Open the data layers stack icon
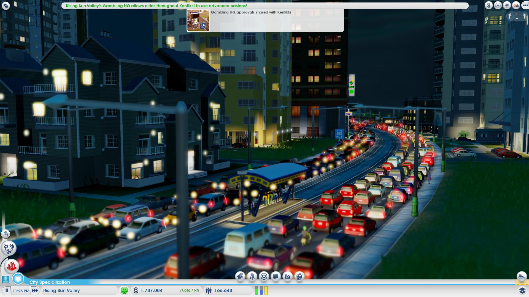The image size is (529, 297). pyautogui.click(x=522, y=290)
